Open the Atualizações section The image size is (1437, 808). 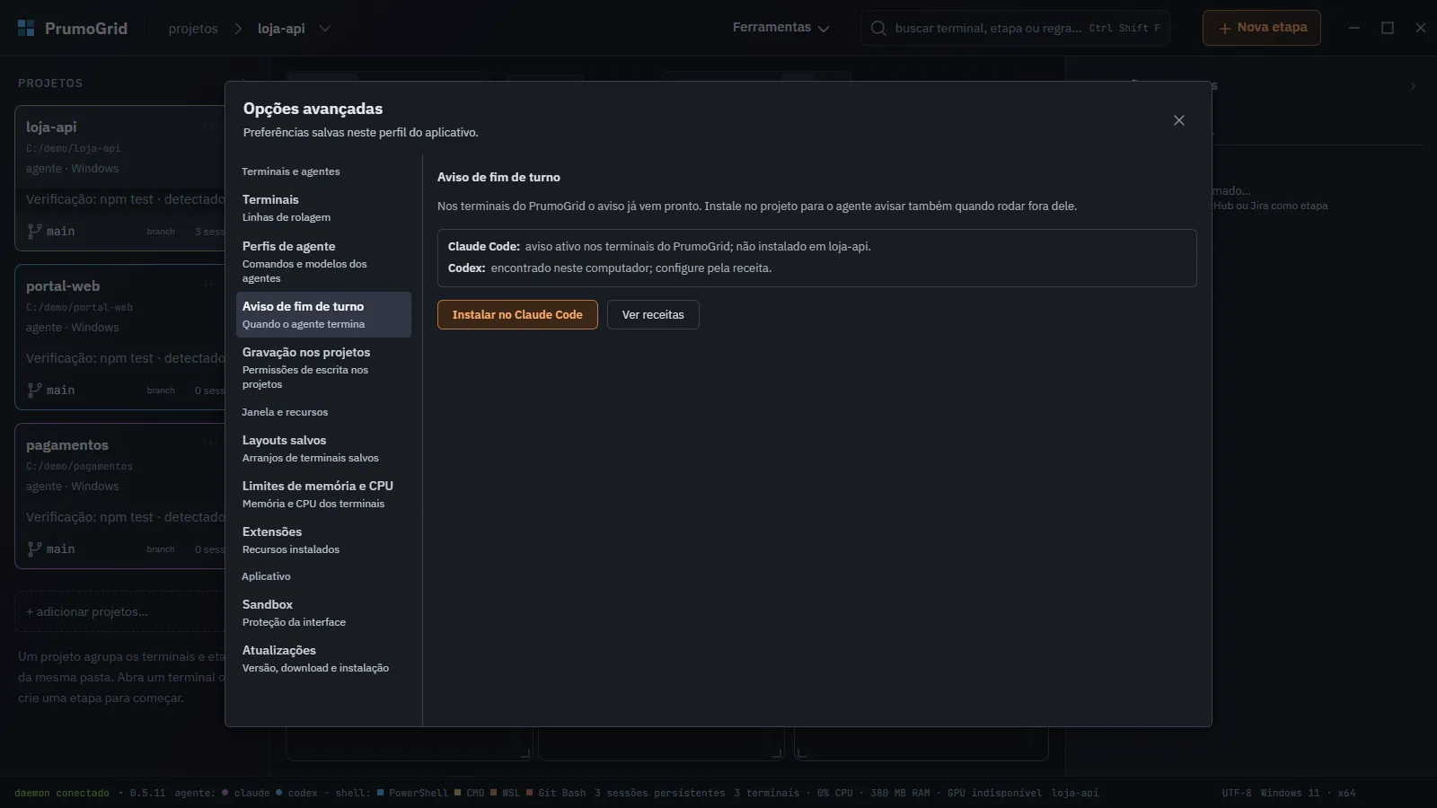click(x=323, y=658)
